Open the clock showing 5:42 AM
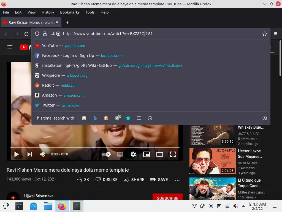Screen dimensions: 282x212 pos(257,206)
